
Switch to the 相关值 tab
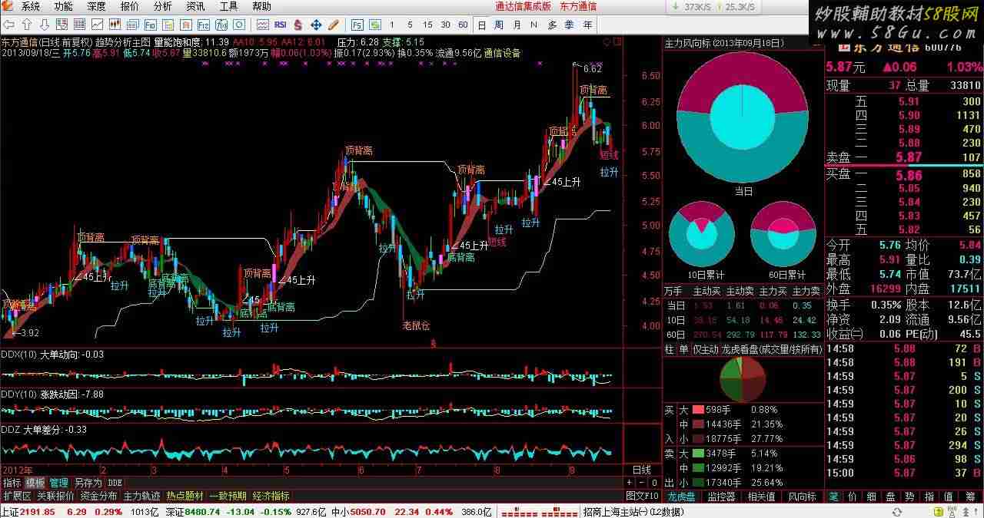(762, 497)
